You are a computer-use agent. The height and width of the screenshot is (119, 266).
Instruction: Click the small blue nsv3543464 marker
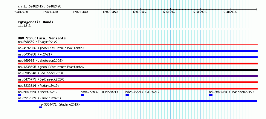click(x=211, y=95)
